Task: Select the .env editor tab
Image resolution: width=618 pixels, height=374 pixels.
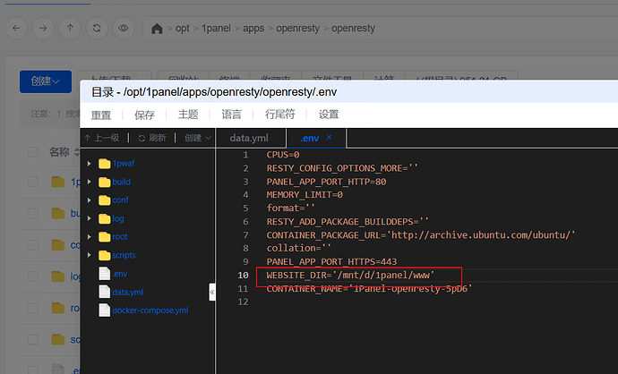Action: click(x=309, y=138)
